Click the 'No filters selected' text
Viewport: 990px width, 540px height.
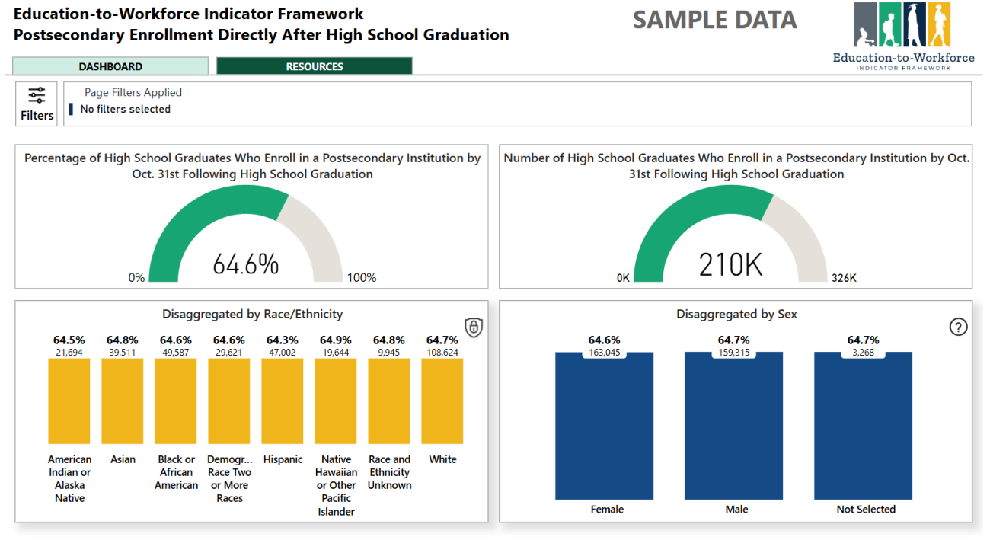click(x=124, y=108)
